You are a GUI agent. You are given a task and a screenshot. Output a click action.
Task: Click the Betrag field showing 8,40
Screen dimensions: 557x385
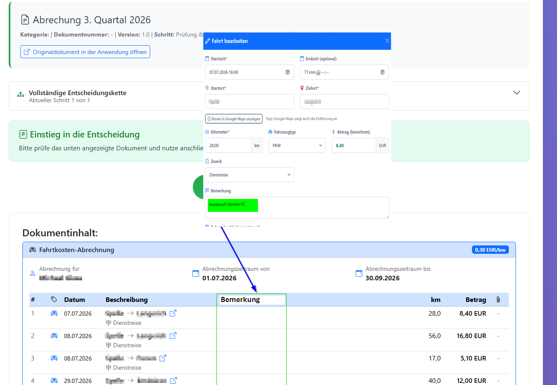coord(354,145)
